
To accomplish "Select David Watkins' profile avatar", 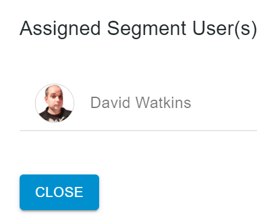I will click(55, 103).
